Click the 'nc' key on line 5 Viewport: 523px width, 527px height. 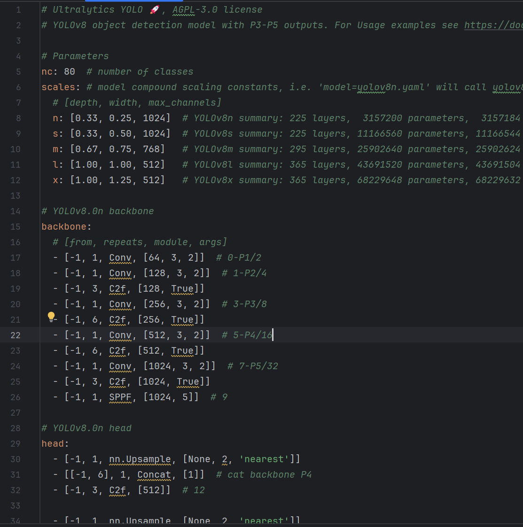click(47, 71)
